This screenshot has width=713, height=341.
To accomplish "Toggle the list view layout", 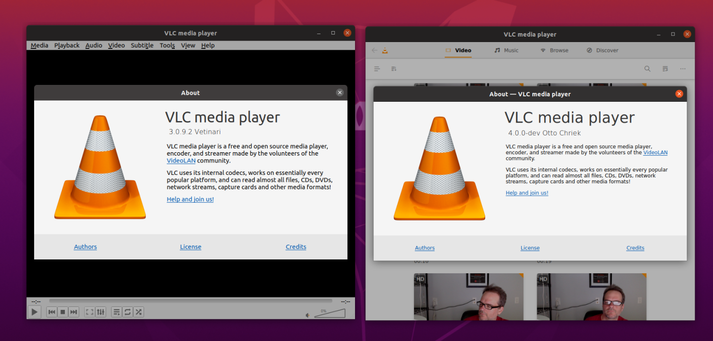I will (x=377, y=68).
